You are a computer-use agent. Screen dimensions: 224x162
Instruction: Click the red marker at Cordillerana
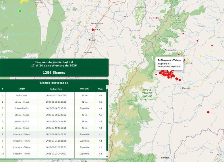[x=157, y=18]
